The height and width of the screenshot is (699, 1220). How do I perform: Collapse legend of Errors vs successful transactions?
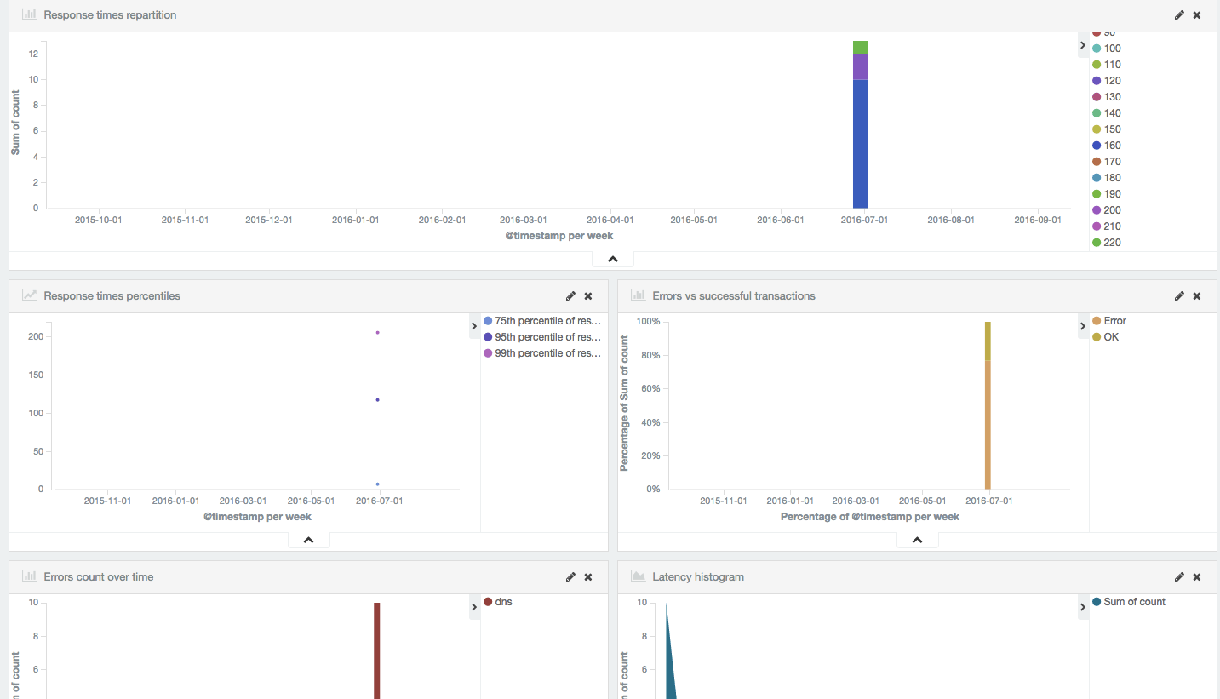coord(1083,326)
